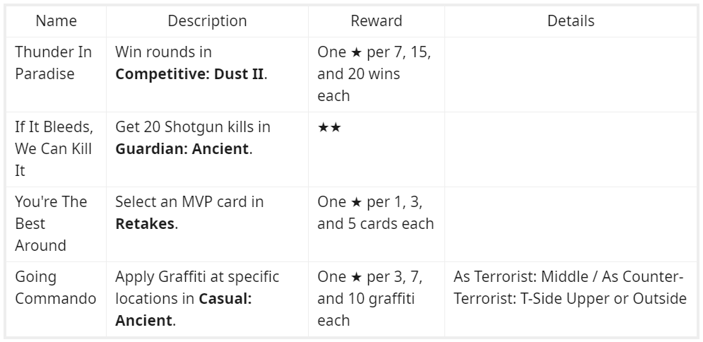Screen dimensions: 703x342
Task: Click the bold "Competitive: Dust II" text
Action: (x=189, y=74)
